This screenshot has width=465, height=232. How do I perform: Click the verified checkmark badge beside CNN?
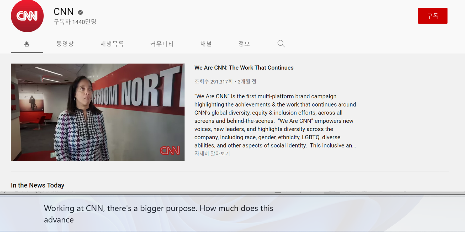click(81, 12)
